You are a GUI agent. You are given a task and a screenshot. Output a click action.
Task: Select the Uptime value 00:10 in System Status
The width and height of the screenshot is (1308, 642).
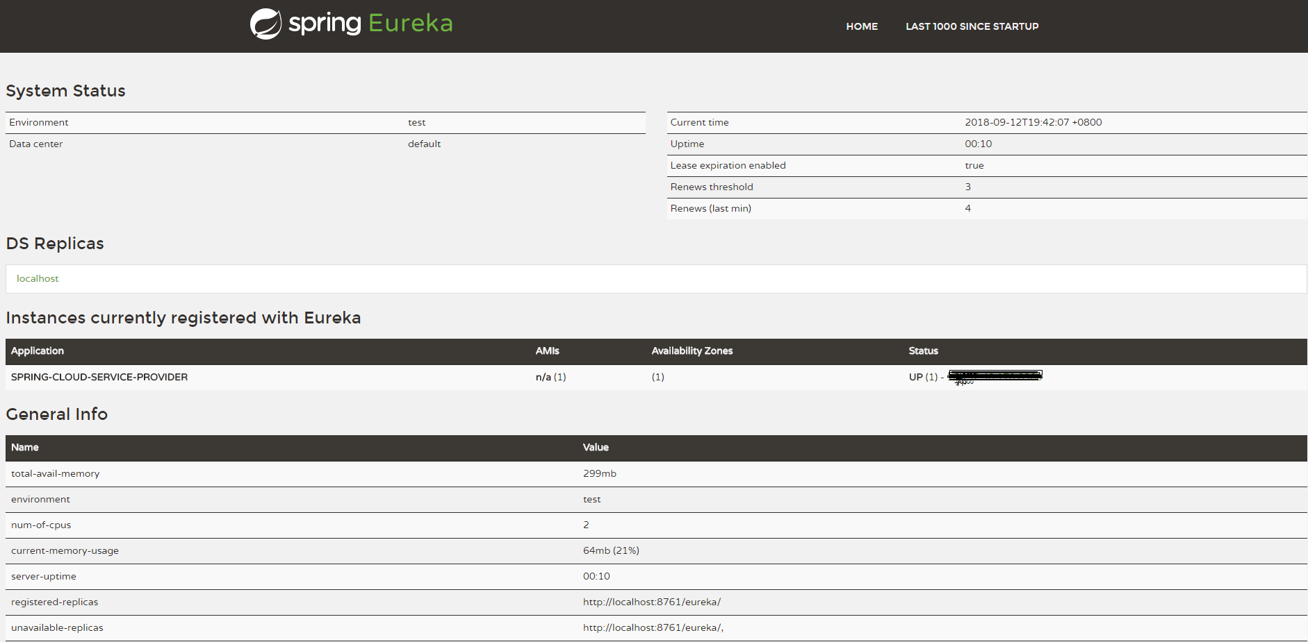(x=978, y=144)
